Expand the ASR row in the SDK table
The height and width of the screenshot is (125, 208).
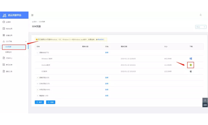tap(37, 77)
